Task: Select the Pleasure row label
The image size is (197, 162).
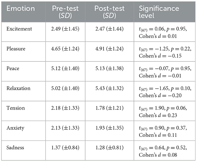Action: tap(16, 49)
